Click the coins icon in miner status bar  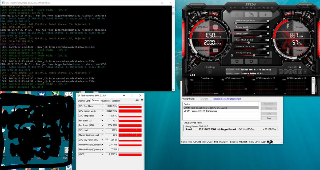(270, 142)
